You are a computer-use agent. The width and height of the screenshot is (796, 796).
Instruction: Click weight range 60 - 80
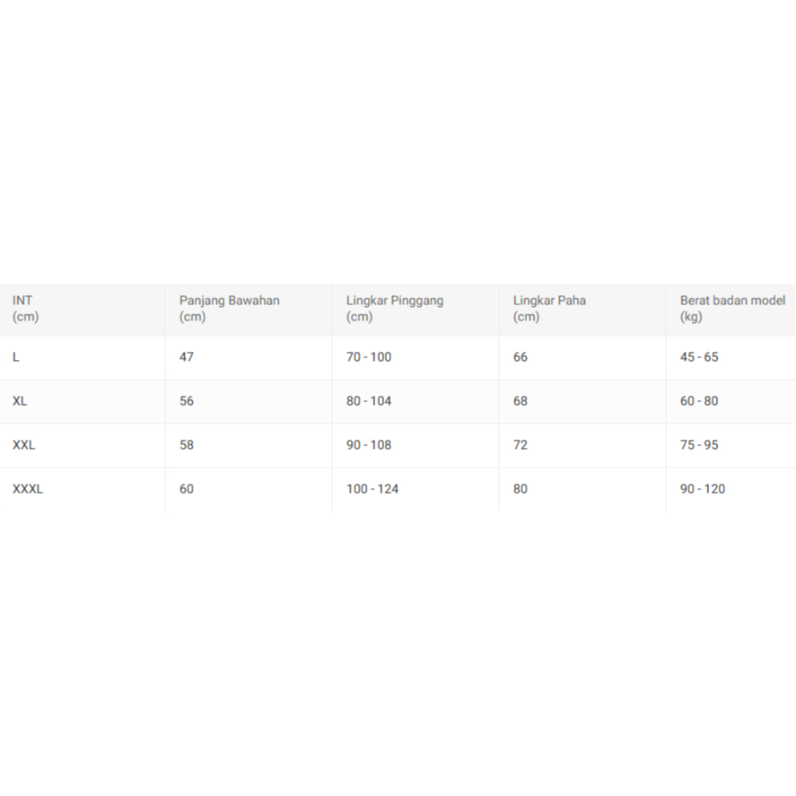tap(699, 401)
